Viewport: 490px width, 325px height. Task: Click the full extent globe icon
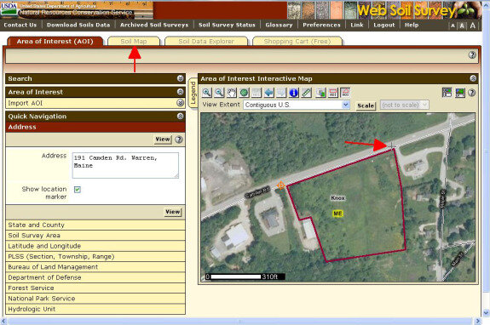tap(244, 93)
